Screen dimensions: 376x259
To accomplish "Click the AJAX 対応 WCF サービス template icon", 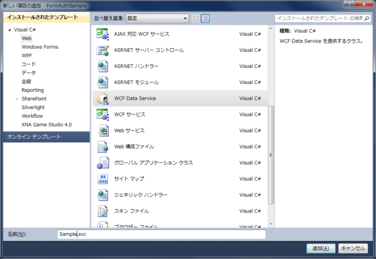I will (103, 34).
